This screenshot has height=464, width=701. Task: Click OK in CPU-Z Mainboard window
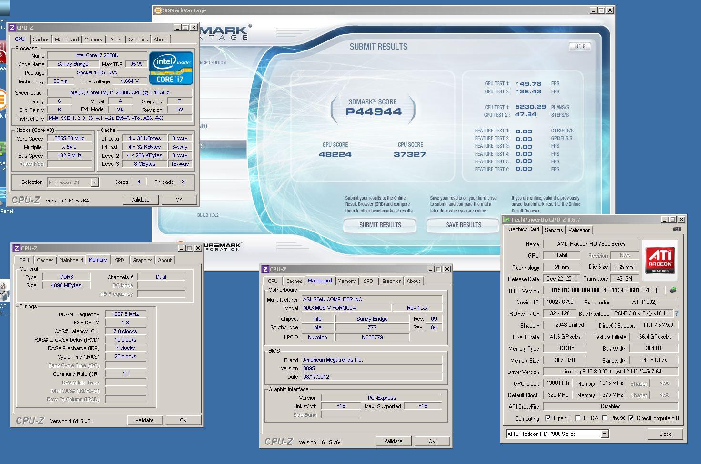coord(432,441)
